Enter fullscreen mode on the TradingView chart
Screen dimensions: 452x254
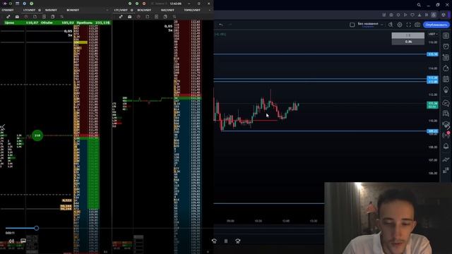(408, 25)
